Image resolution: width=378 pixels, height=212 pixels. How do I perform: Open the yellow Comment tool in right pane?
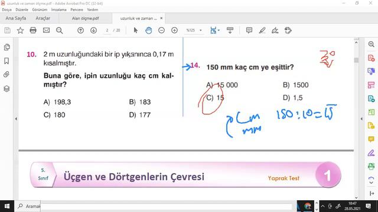tap(372, 139)
